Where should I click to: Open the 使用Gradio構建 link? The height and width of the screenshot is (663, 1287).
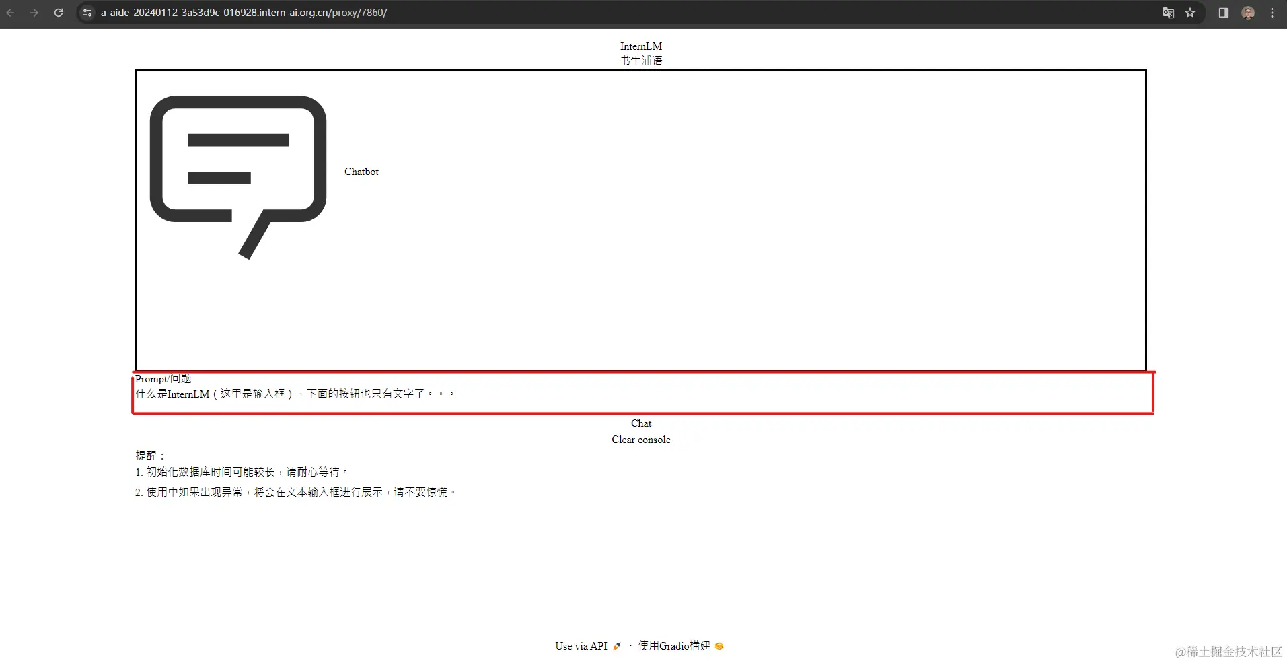click(x=681, y=646)
